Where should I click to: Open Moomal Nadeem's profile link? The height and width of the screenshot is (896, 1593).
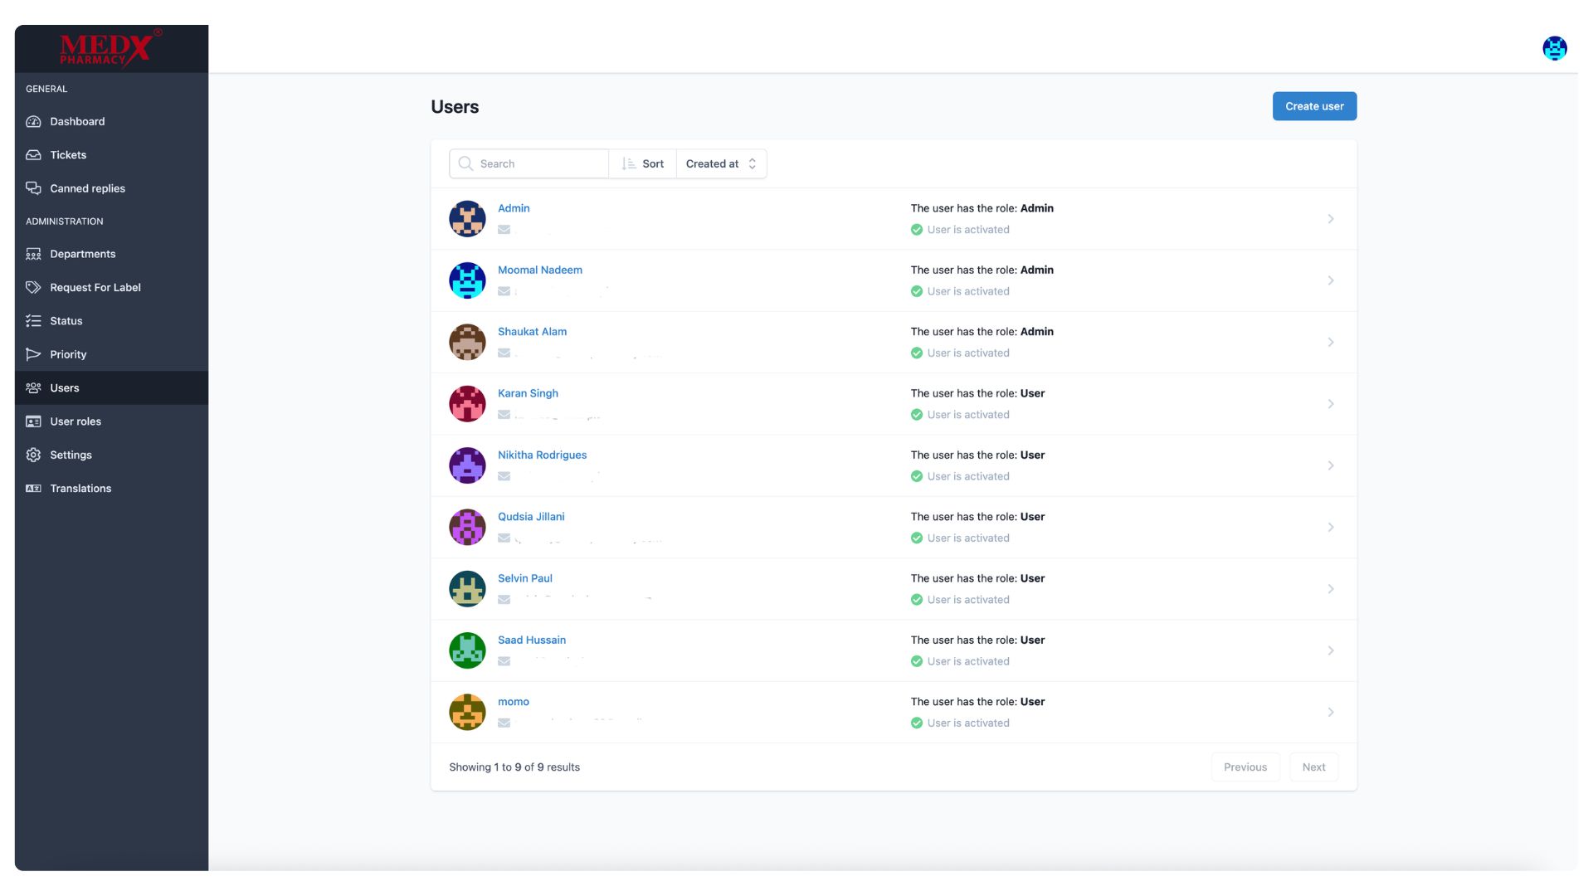(x=540, y=270)
